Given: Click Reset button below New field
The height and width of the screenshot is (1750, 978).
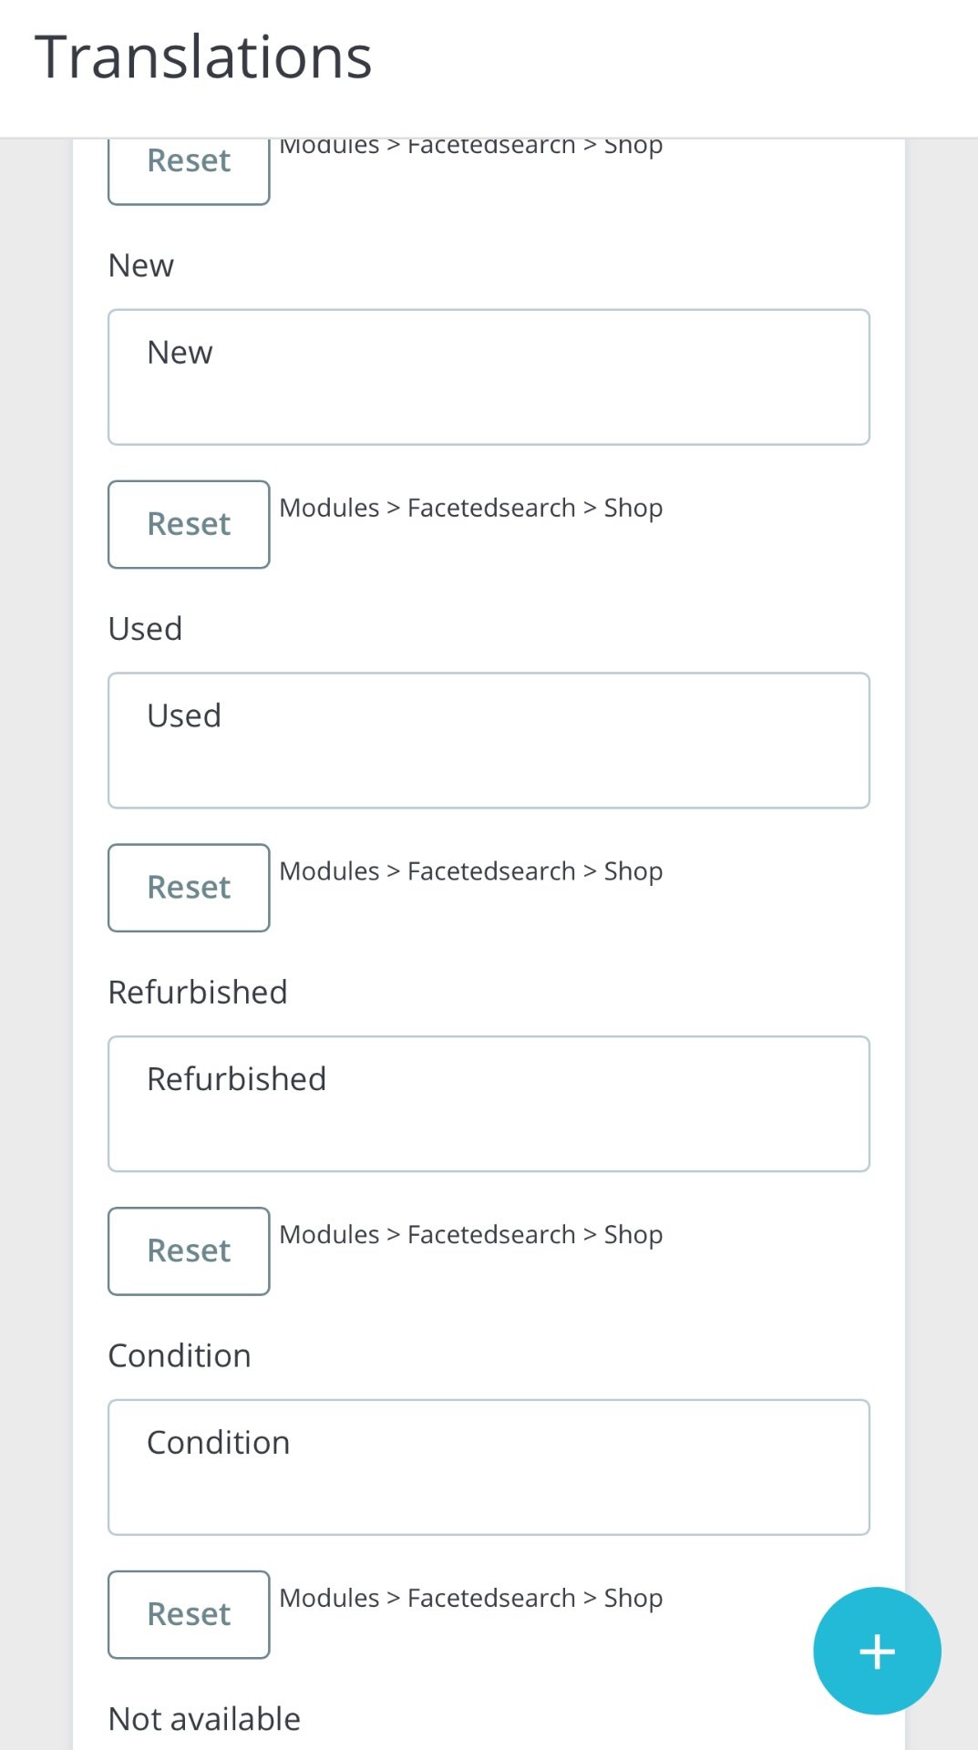Looking at the screenshot, I should (189, 524).
